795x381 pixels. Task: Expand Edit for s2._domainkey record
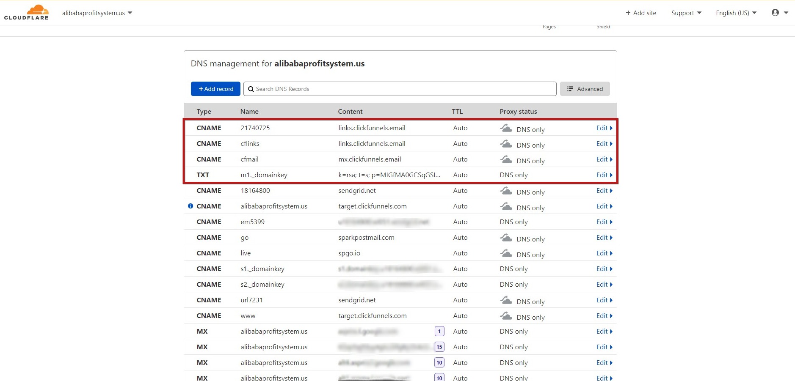(x=604, y=285)
